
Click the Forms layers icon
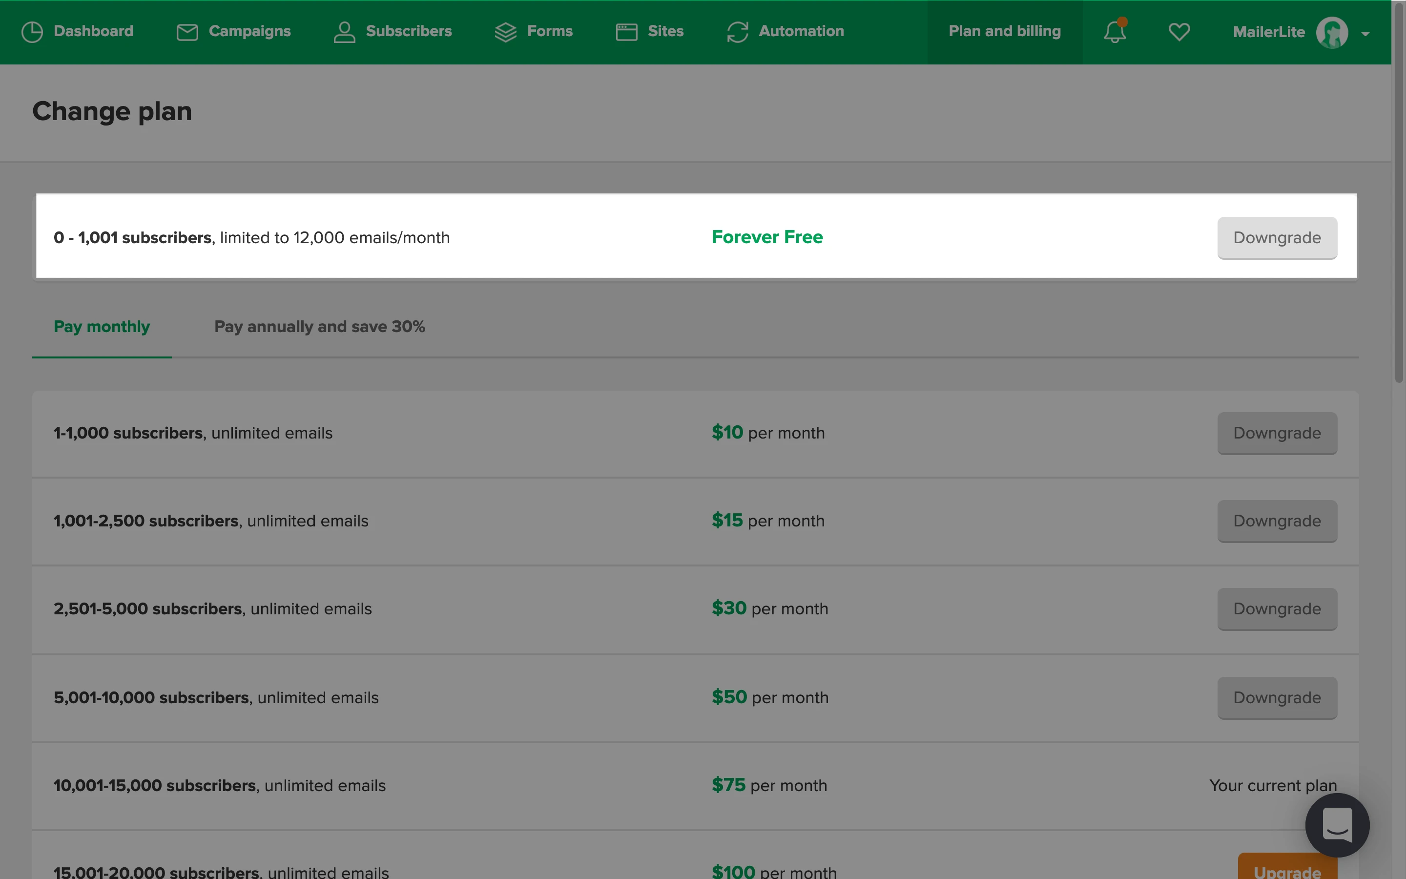pos(505,32)
